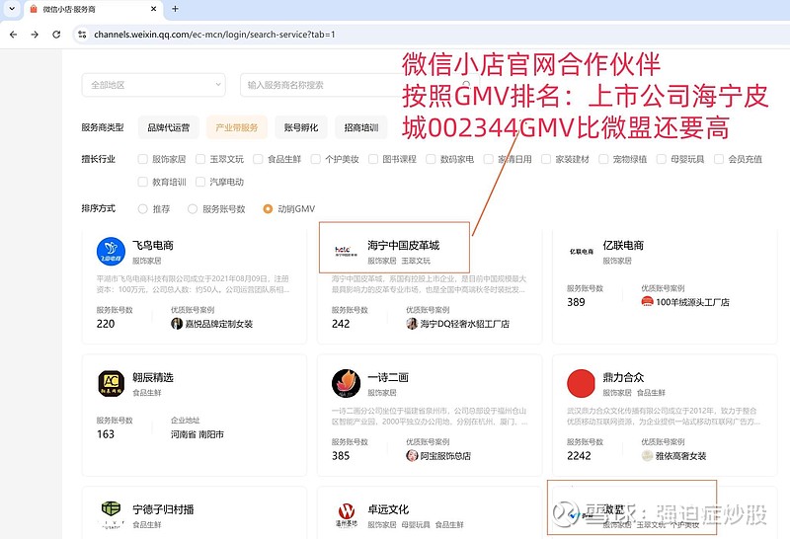790x539 pixels.
Task: Check the 图书课程 industry checkbox
Action: (x=373, y=159)
